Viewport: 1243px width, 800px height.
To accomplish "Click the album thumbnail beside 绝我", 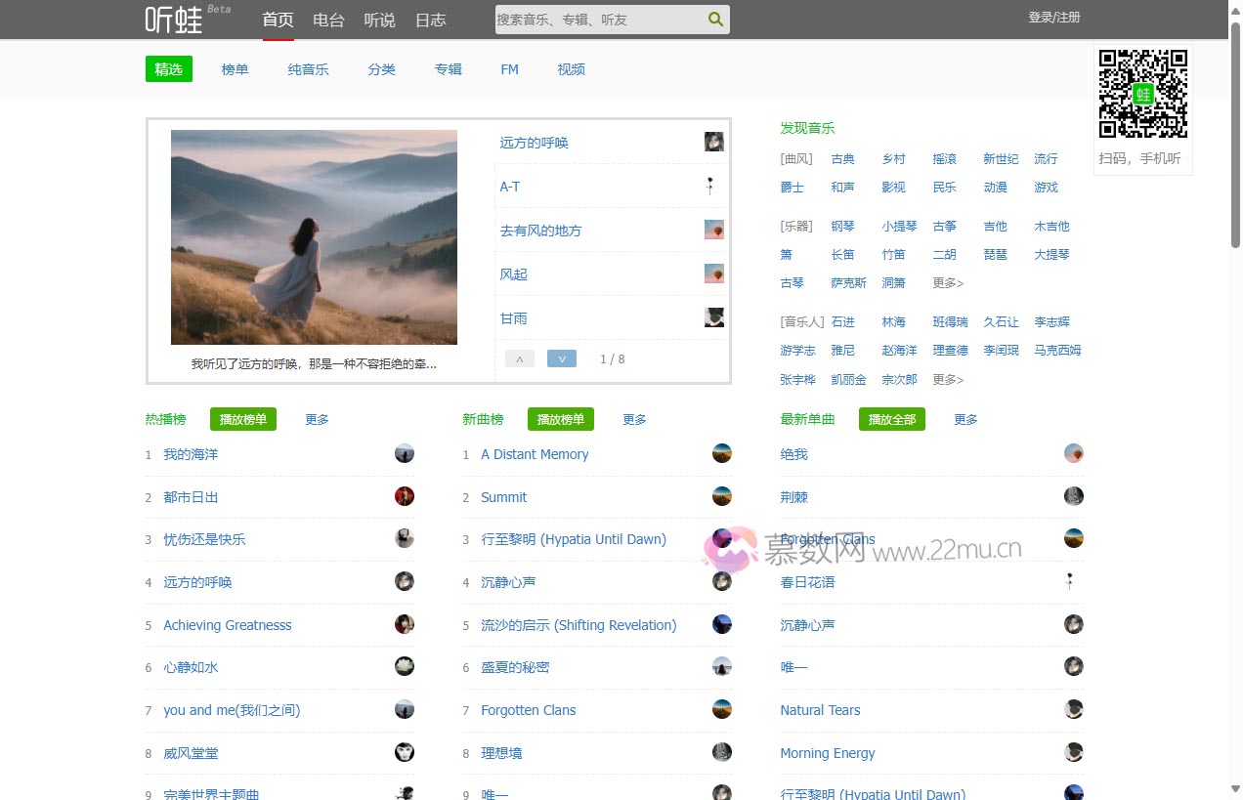I will (x=1073, y=453).
